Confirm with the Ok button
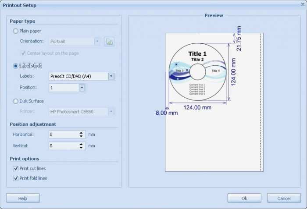The image size is (307, 209). point(244,198)
